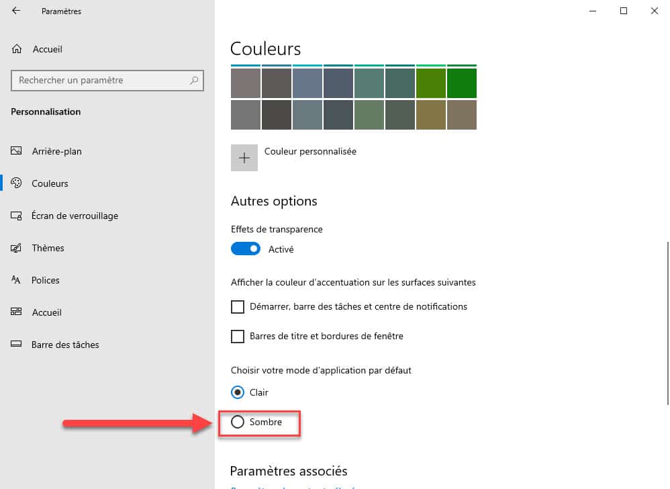Click the Couleurs palette icon
The width and height of the screenshot is (670, 489).
[x=16, y=183]
